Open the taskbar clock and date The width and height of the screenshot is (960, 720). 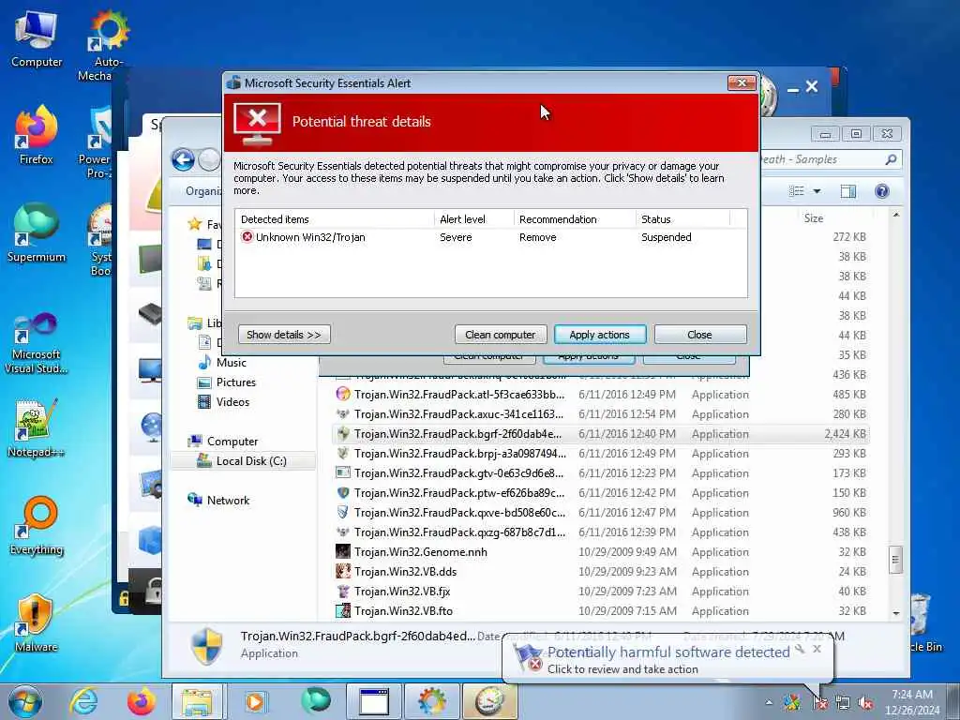(x=912, y=702)
